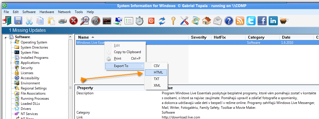
Task: Select Drivers in the tree
Action: [26, 109]
